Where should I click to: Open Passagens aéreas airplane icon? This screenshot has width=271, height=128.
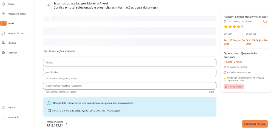(x=3, y=14)
